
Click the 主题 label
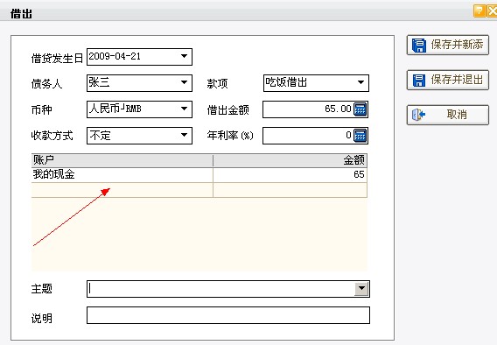pos(41,289)
